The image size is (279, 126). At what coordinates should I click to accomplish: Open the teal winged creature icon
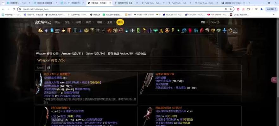pyautogui.click(x=155, y=31)
